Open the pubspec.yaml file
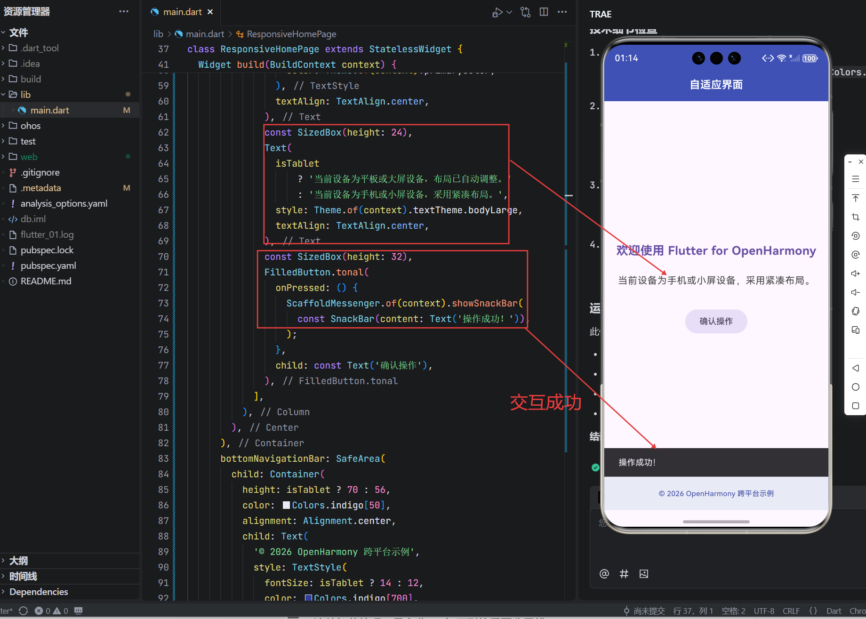 [x=48, y=265]
